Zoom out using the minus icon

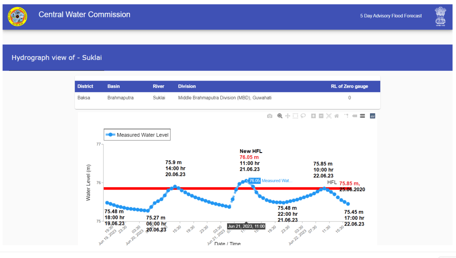[321, 116]
